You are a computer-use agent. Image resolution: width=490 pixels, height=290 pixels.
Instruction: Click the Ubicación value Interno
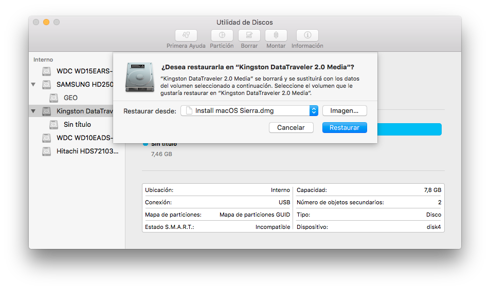pos(280,190)
